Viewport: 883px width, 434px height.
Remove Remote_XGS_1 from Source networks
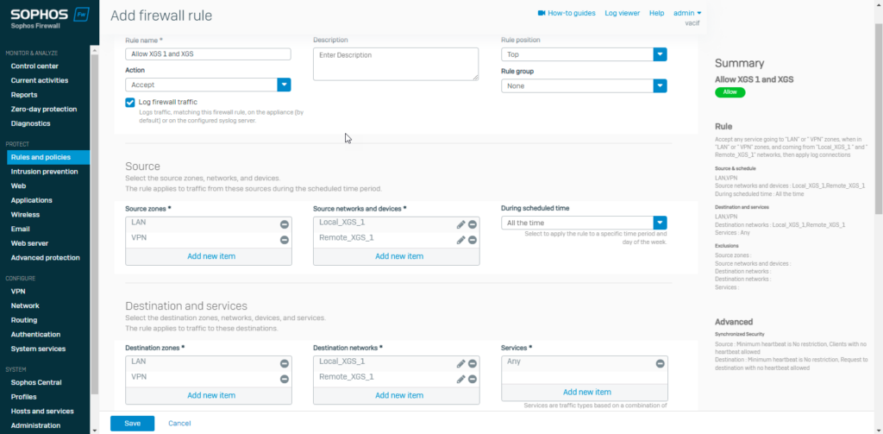tap(473, 240)
